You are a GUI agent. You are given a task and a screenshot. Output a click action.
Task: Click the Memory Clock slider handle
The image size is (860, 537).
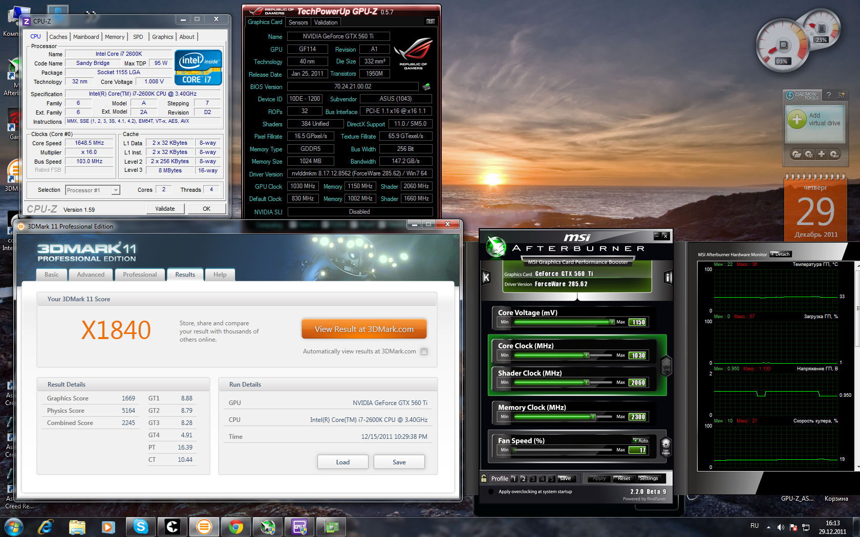[x=593, y=417]
